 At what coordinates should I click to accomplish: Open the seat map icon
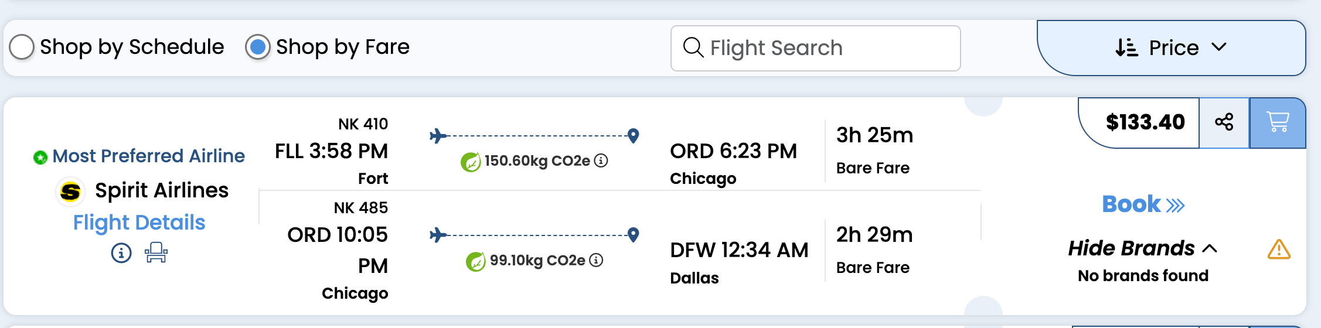(156, 253)
